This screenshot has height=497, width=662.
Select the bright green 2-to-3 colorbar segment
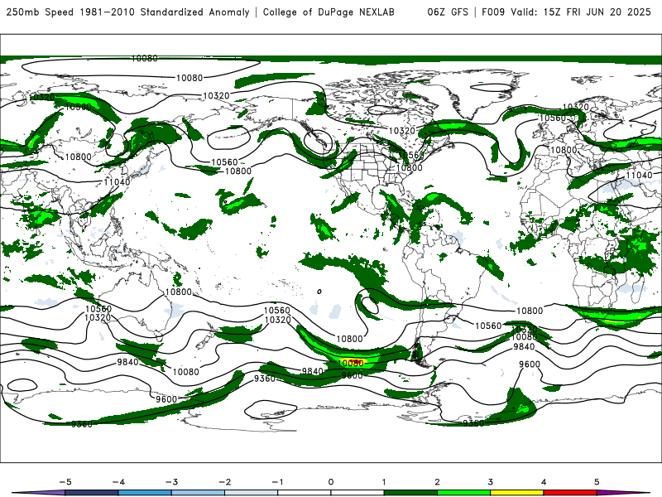click(463, 493)
